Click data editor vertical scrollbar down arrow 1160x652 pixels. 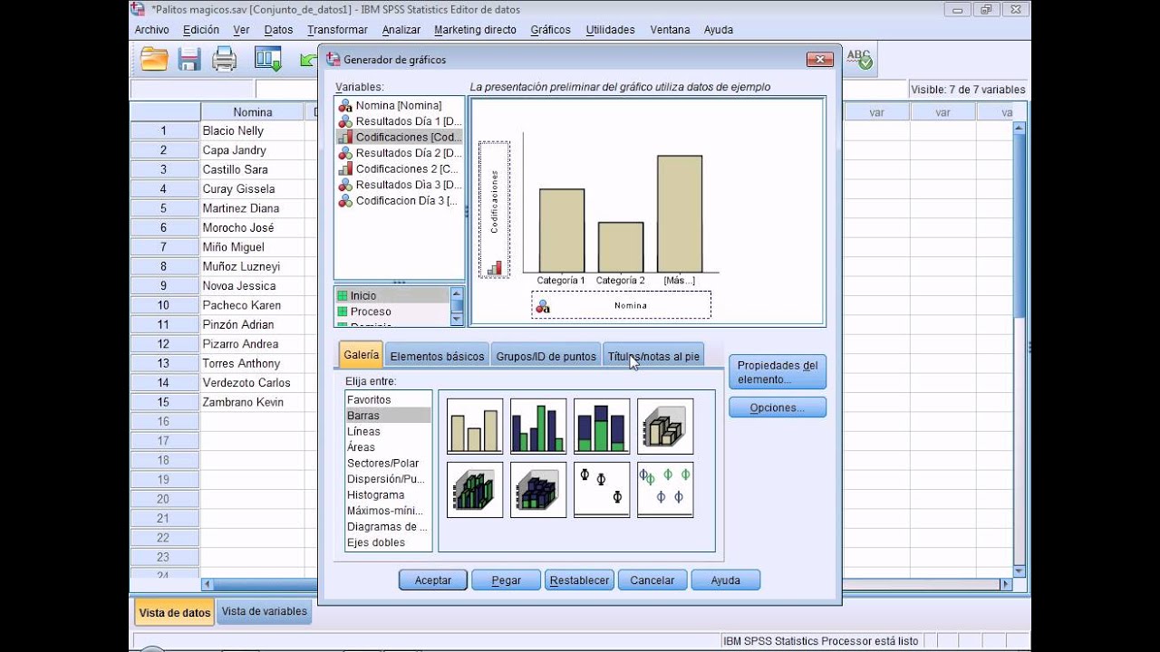pyautogui.click(x=1019, y=570)
